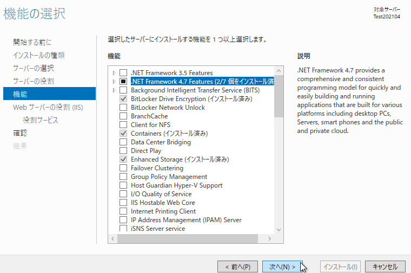Viewport: 411px width, 273px height.
Task: Enable the BranchCache checkbox
Action: tap(123, 116)
